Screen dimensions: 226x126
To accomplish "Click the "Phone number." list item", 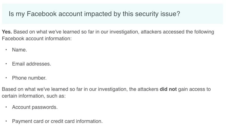I will tap(29, 78).
